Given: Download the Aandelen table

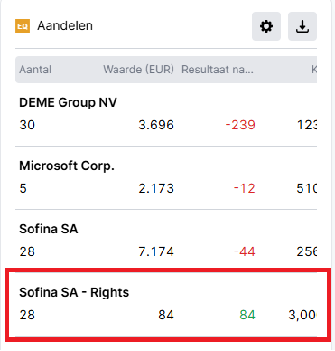Looking at the screenshot, I should click(302, 26).
